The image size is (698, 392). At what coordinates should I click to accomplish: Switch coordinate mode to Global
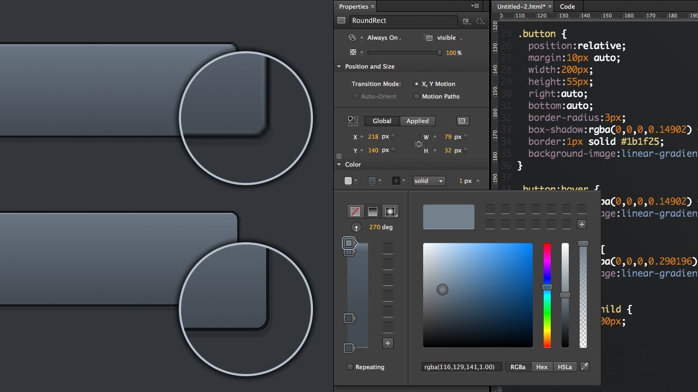coord(382,121)
